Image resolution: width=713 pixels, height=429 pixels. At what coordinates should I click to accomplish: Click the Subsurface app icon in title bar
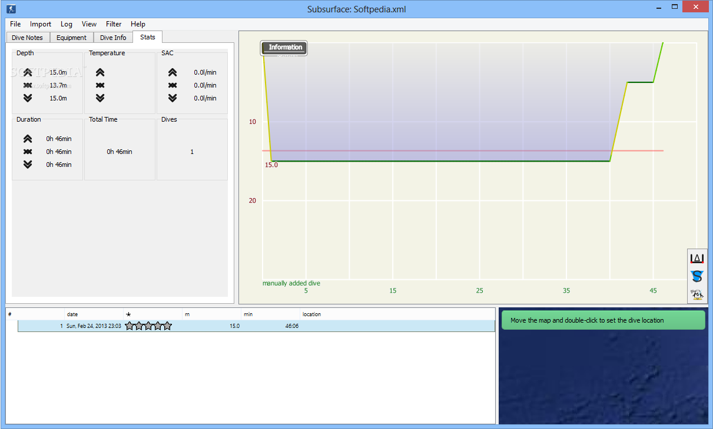pyautogui.click(x=11, y=9)
